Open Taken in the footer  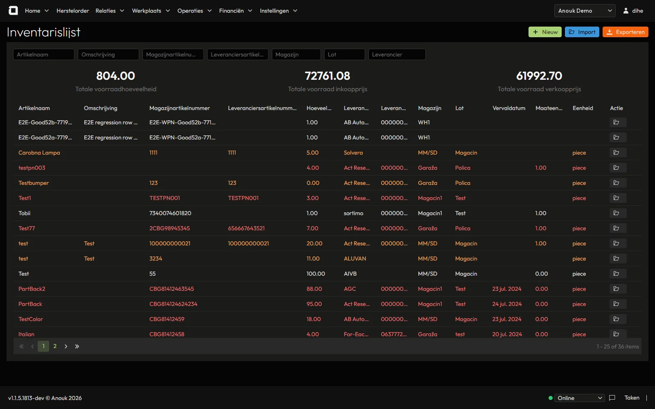tap(632, 398)
